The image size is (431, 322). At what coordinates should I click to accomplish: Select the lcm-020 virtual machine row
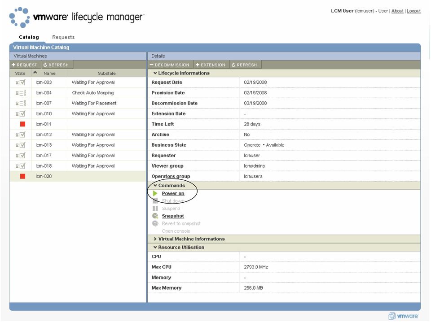click(x=78, y=176)
